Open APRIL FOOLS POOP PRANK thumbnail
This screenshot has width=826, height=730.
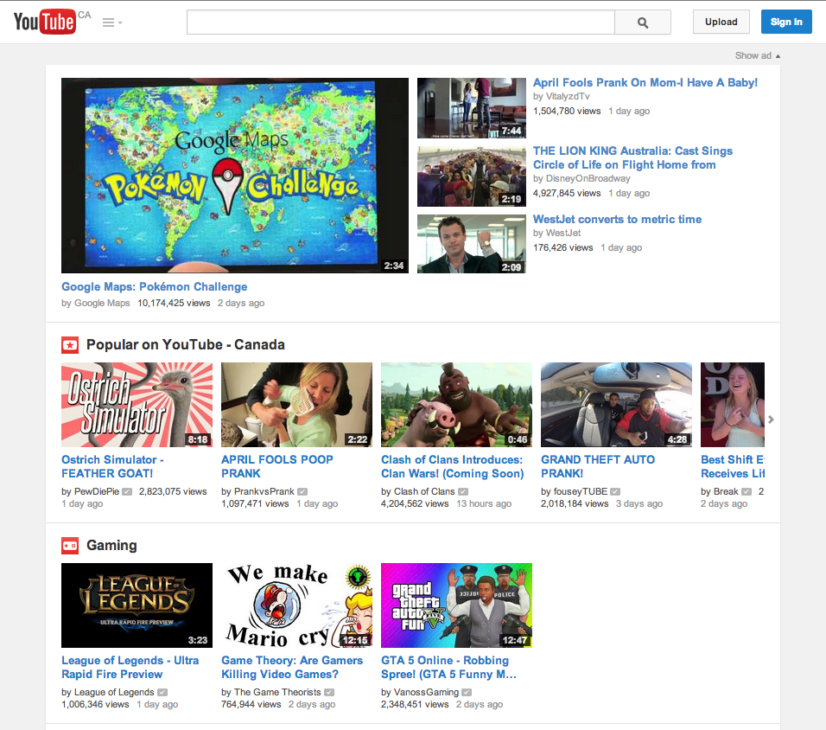296,405
